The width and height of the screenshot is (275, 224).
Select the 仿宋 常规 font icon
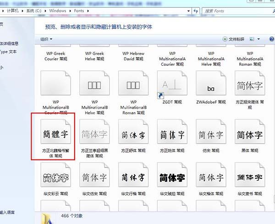[x=211, y=132]
